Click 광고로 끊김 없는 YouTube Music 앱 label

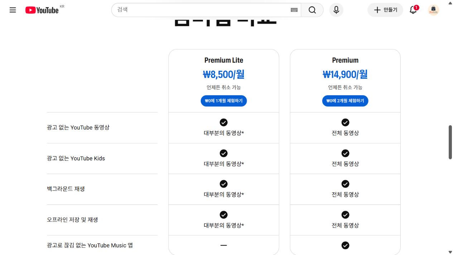tap(90, 245)
